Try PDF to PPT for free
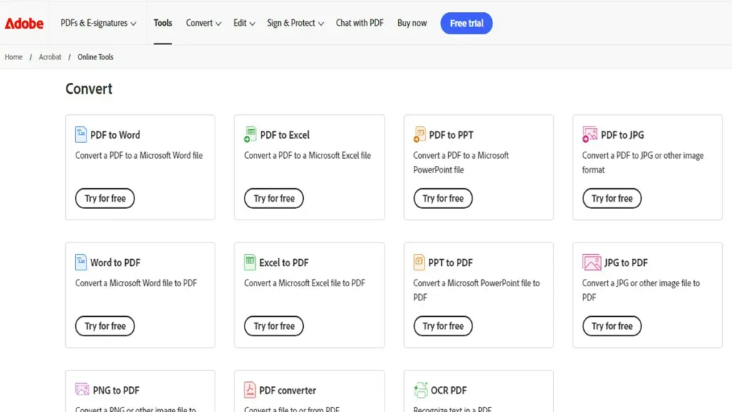This screenshot has height=412, width=732. pos(443,199)
